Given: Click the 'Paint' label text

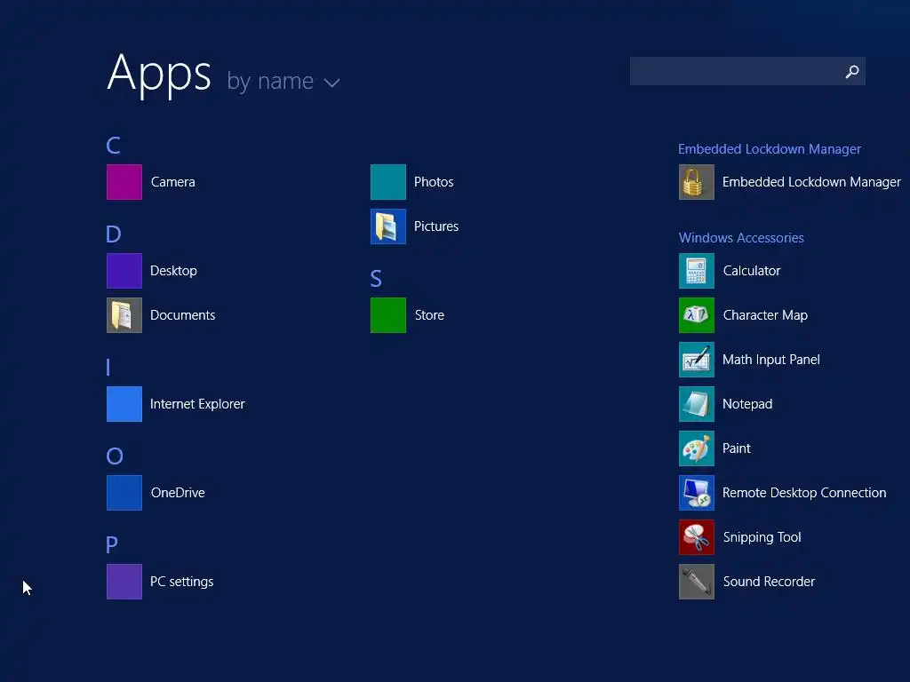Looking at the screenshot, I should (x=737, y=448).
